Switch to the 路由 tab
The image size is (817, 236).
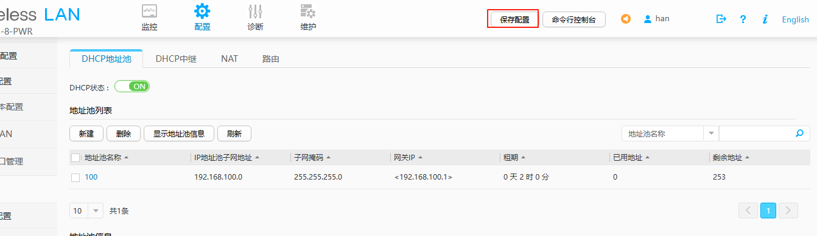271,59
